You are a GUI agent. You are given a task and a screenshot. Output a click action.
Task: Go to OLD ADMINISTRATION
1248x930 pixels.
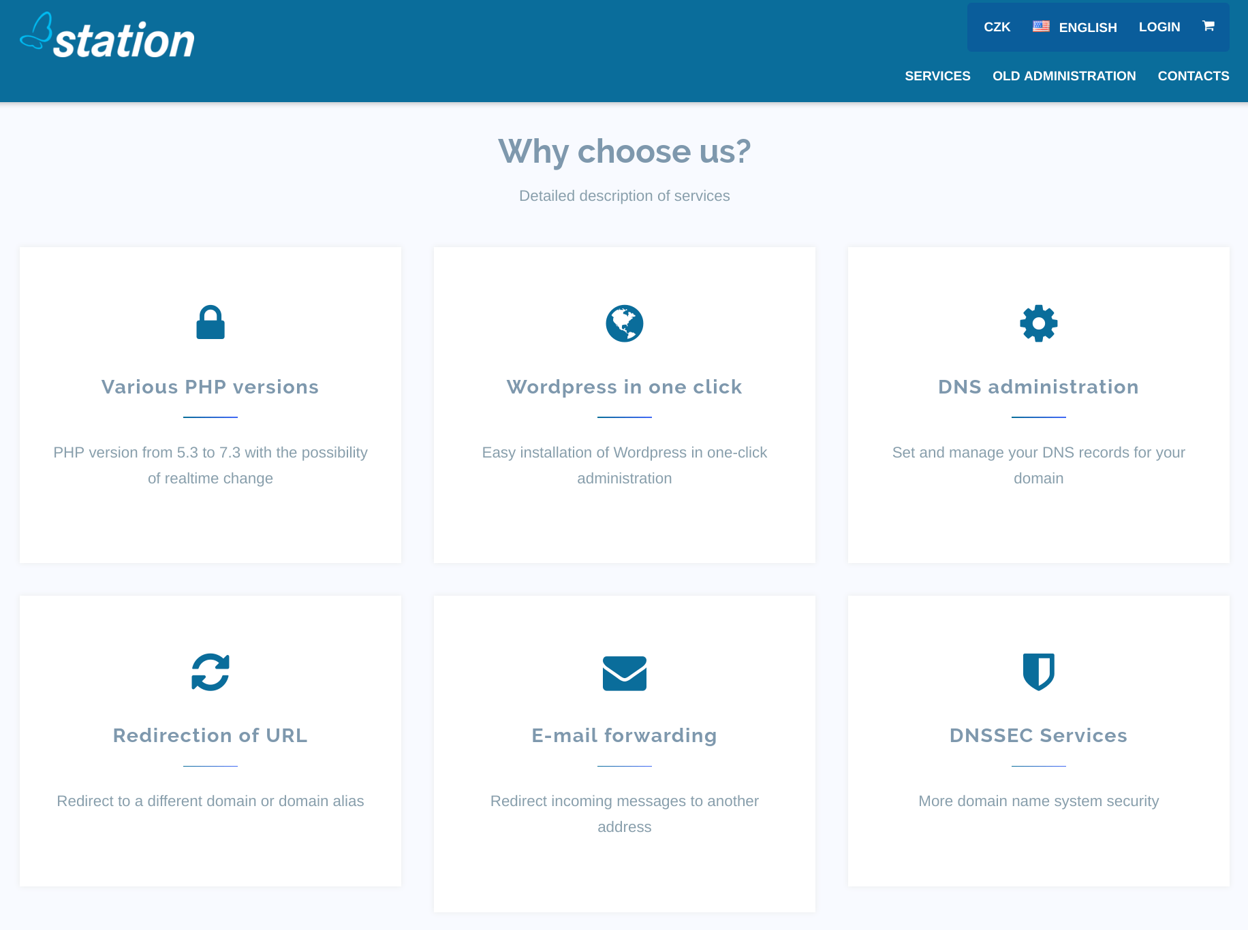click(1064, 76)
